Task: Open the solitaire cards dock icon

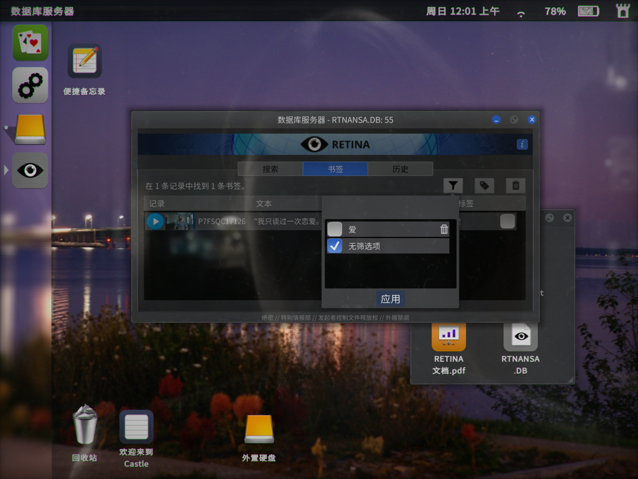Action: [x=31, y=43]
